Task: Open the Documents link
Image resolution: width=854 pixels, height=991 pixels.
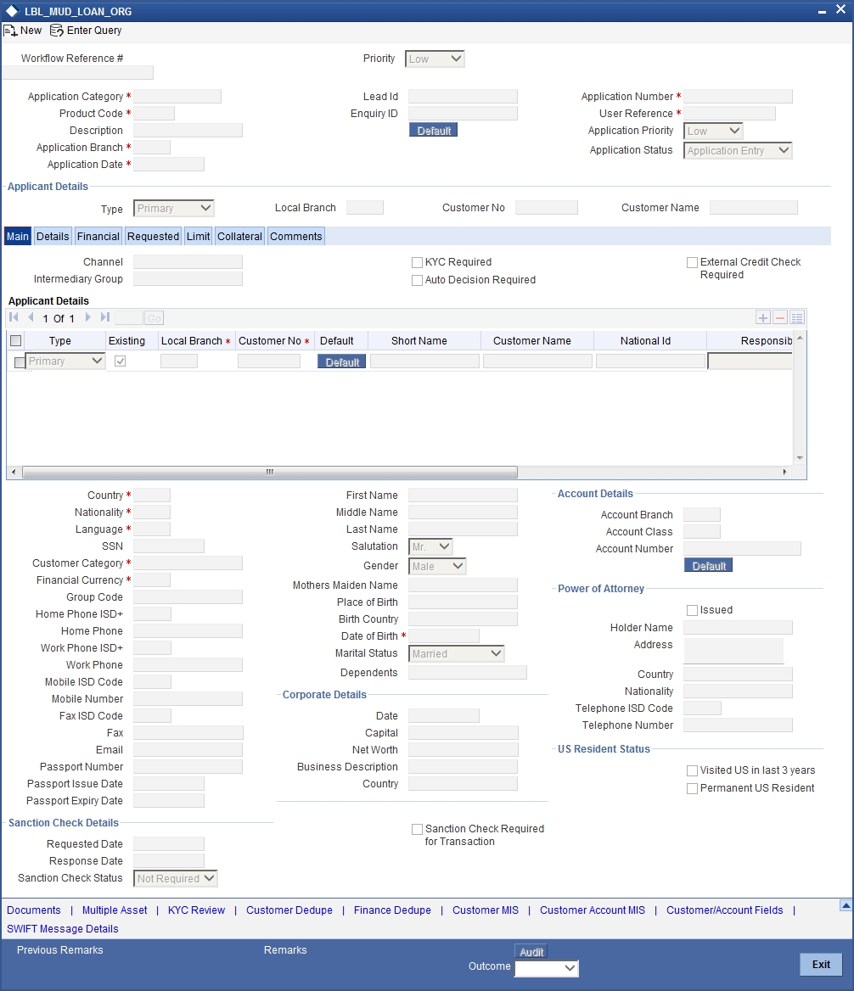Action: pyautogui.click(x=33, y=910)
